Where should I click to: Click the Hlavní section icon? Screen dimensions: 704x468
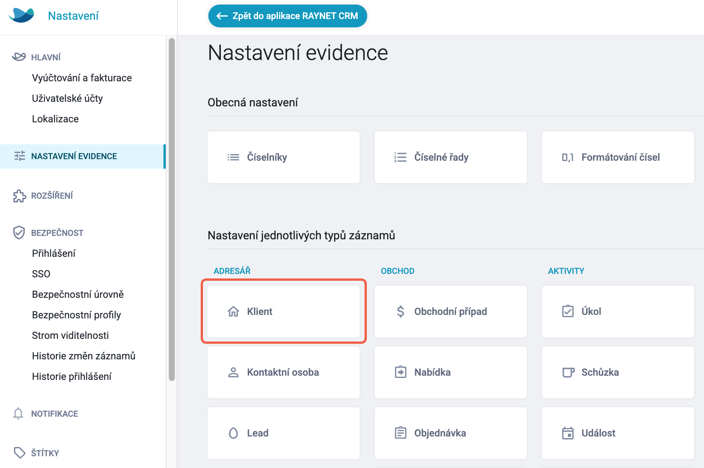[x=19, y=57]
